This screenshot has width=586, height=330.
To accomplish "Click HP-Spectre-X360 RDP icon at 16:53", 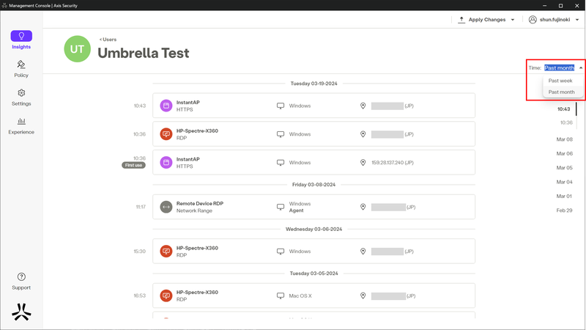I will point(166,296).
